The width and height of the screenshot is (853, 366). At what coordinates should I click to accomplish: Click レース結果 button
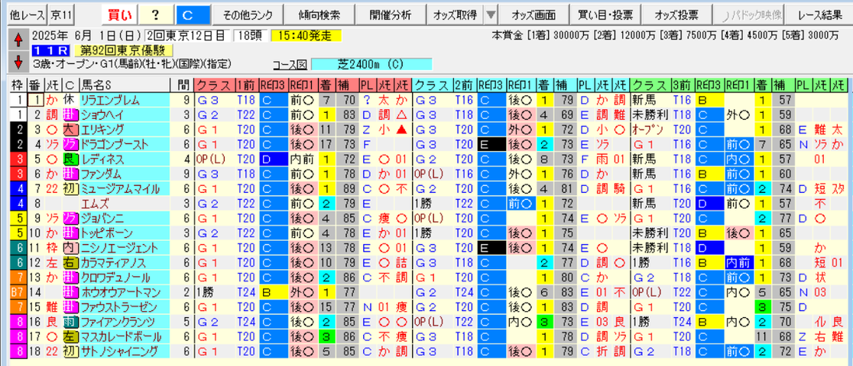pos(820,15)
